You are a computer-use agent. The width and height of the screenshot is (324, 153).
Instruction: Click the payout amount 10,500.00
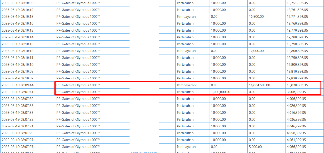[x=256, y=17]
